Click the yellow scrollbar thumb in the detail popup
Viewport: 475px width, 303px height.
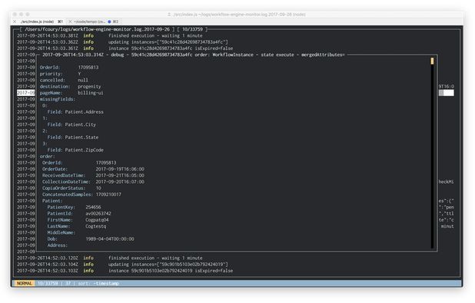(x=432, y=61)
